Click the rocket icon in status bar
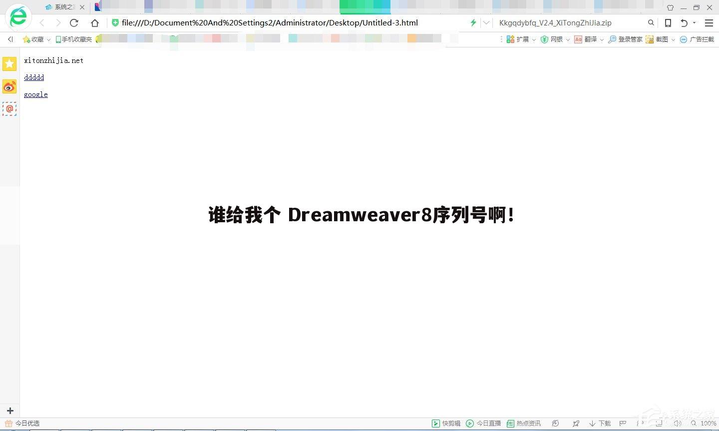The width and height of the screenshot is (719, 431). click(x=576, y=424)
